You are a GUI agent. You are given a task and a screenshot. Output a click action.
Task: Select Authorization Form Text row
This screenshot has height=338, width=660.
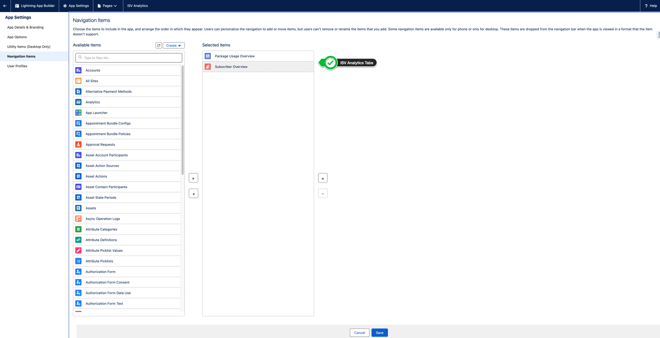127,304
